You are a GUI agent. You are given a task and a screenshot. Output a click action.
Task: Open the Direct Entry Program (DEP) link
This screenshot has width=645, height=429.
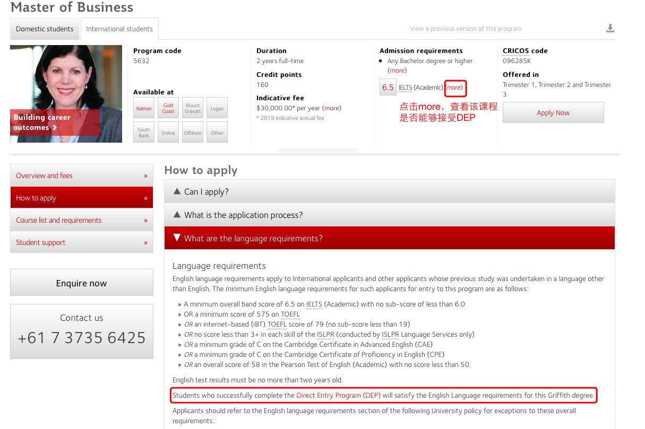pos(338,396)
